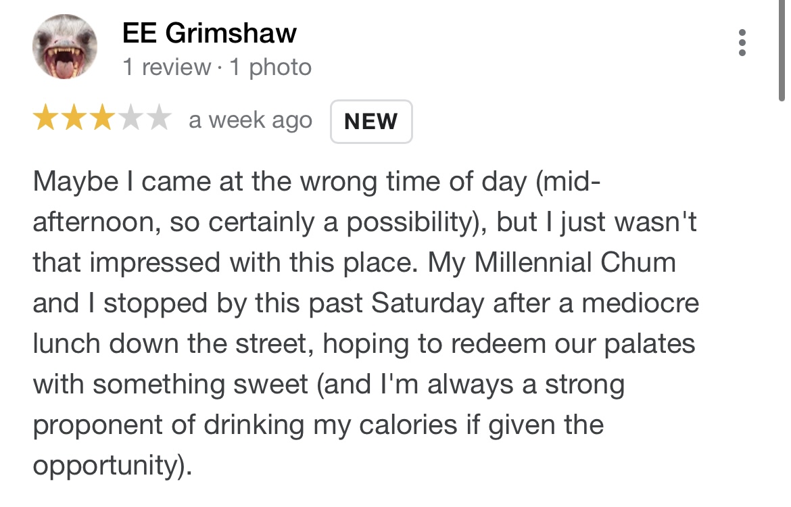Click the word "Saturday" in the review
The height and width of the screenshot is (507, 791).
(x=427, y=304)
